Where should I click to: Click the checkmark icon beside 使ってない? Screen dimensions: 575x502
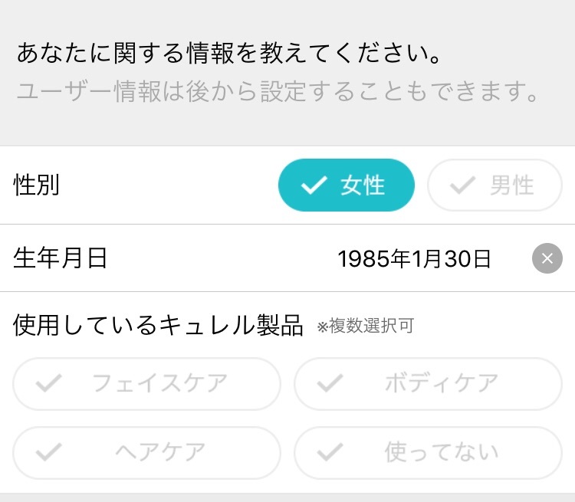tap(330, 452)
